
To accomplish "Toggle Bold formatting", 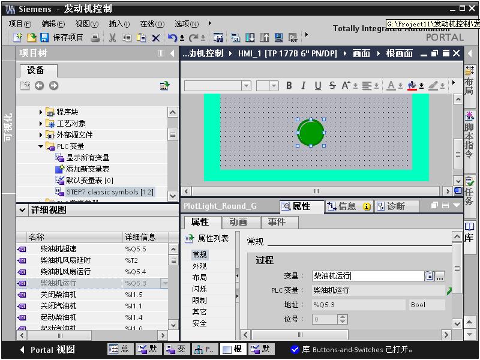I will pyautogui.click(x=289, y=85).
